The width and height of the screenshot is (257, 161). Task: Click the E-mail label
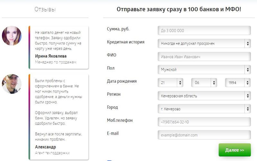click(x=113, y=133)
